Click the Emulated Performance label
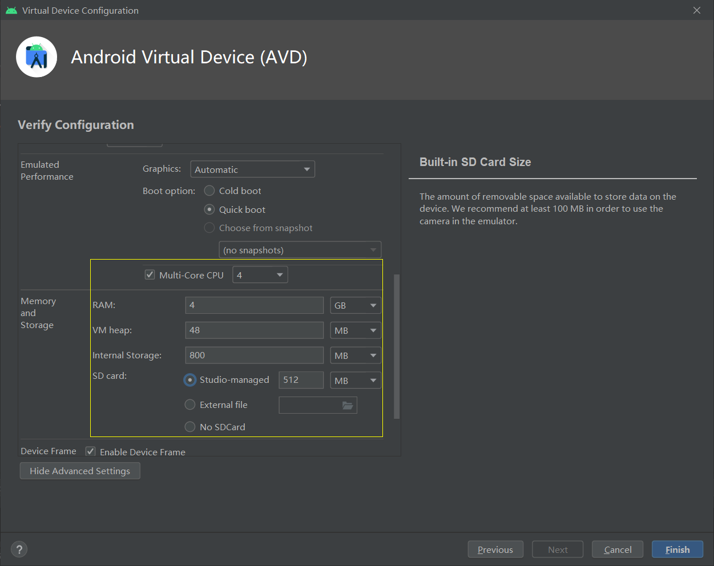The height and width of the screenshot is (566, 714). [47, 171]
